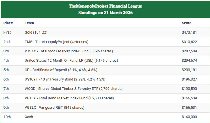The image size is (210, 123).
Task: Click the 'First' place cell
Action: point(7,32)
